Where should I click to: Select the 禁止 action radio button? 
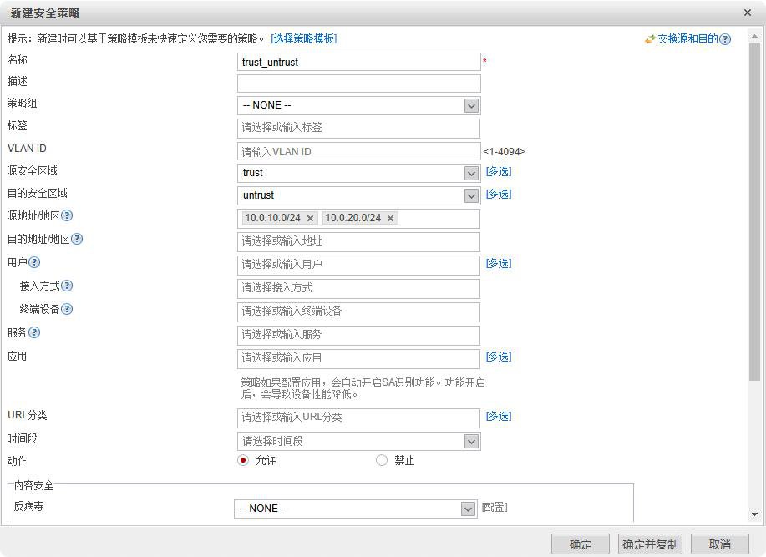click(x=382, y=460)
